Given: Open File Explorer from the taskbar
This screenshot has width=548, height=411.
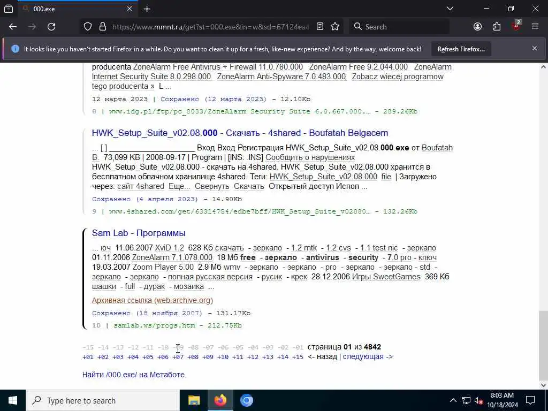Looking at the screenshot, I should (x=194, y=400).
